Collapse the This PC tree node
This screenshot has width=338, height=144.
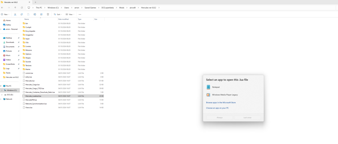click(x=1, y=86)
